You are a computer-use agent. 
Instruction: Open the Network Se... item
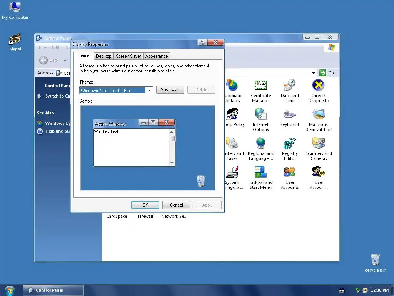(174, 216)
